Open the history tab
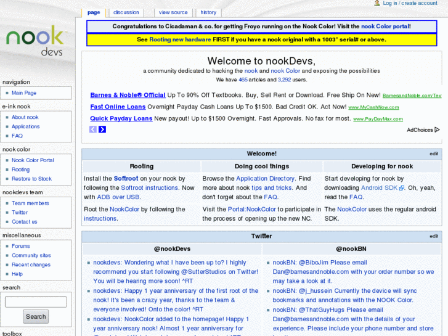 (208, 12)
